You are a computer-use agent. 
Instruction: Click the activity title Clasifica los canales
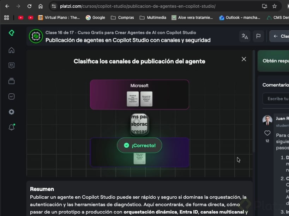point(139,61)
